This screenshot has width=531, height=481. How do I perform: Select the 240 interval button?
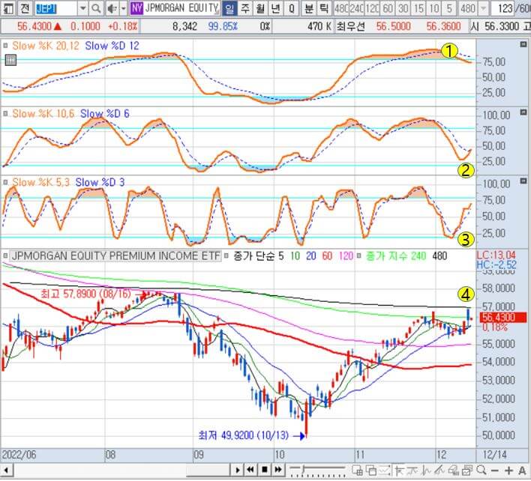[x=356, y=8]
